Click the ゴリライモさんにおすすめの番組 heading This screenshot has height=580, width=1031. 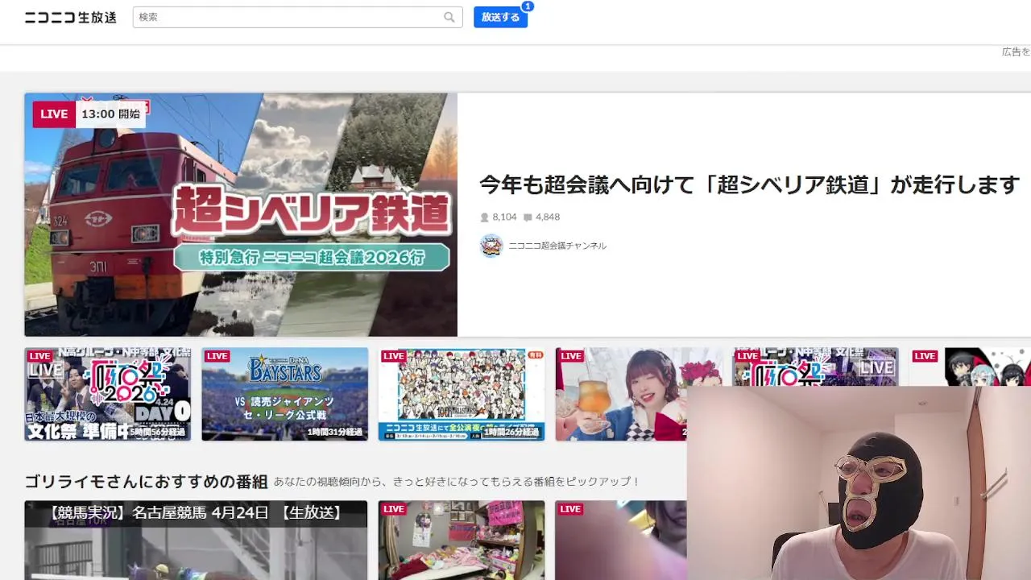click(146, 482)
